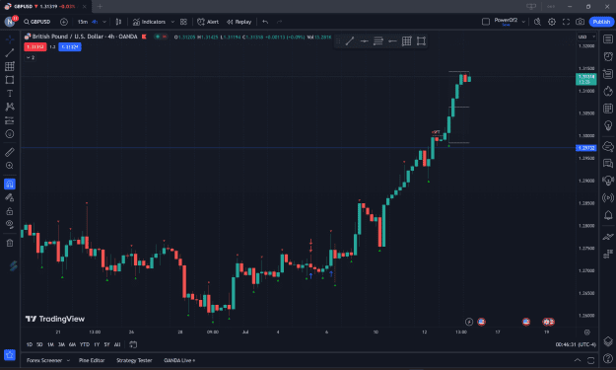Select the 1D date range
Screen dimensions: 616x370
tap(29, 344)
